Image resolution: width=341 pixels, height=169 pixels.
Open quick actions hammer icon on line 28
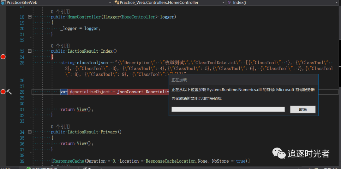[9, 92]
